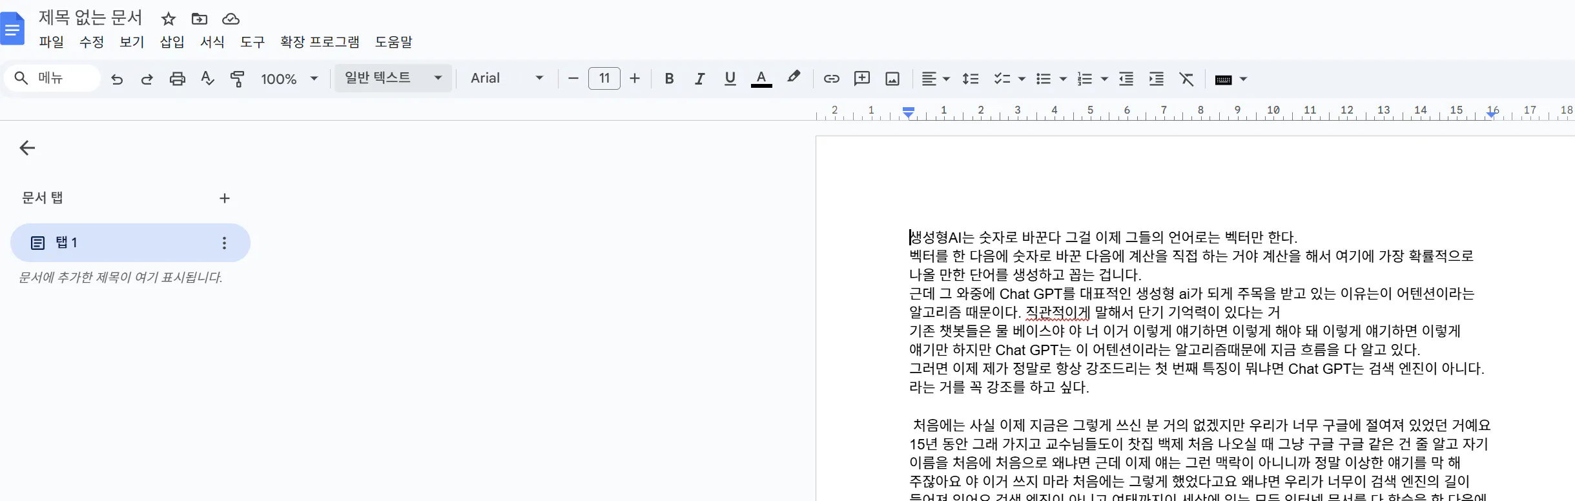The image size is (1575, 501).
Task: Click the misspelled word 직관적이게
Action: pyautogui.click(x=1058, y=312)
